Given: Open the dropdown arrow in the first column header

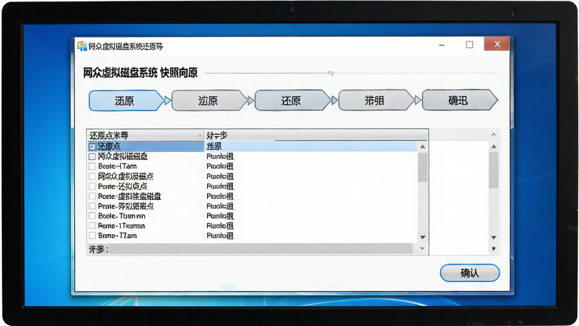Looking at the screenshot, I should (x=200, y=135).
